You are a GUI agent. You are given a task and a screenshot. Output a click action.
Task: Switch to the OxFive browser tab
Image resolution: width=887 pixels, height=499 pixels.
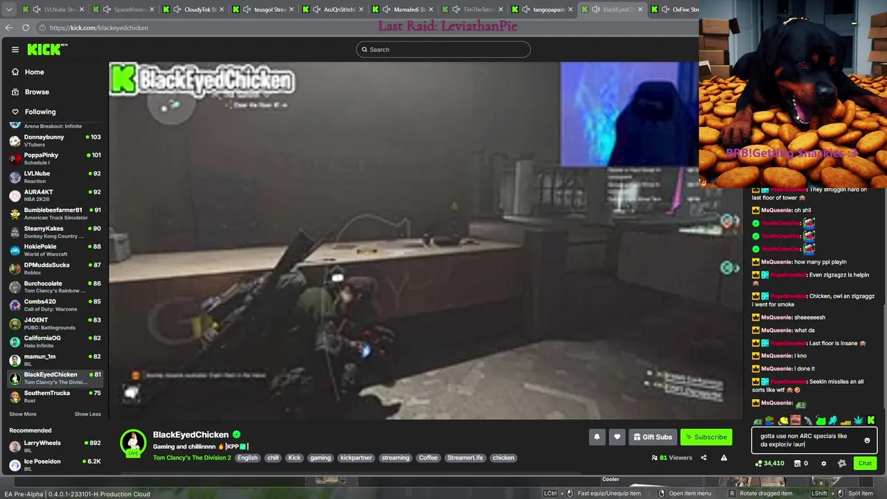(x=674, y=10)
